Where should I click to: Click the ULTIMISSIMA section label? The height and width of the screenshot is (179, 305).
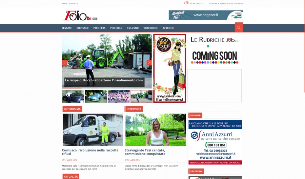[x=72, y=109]
